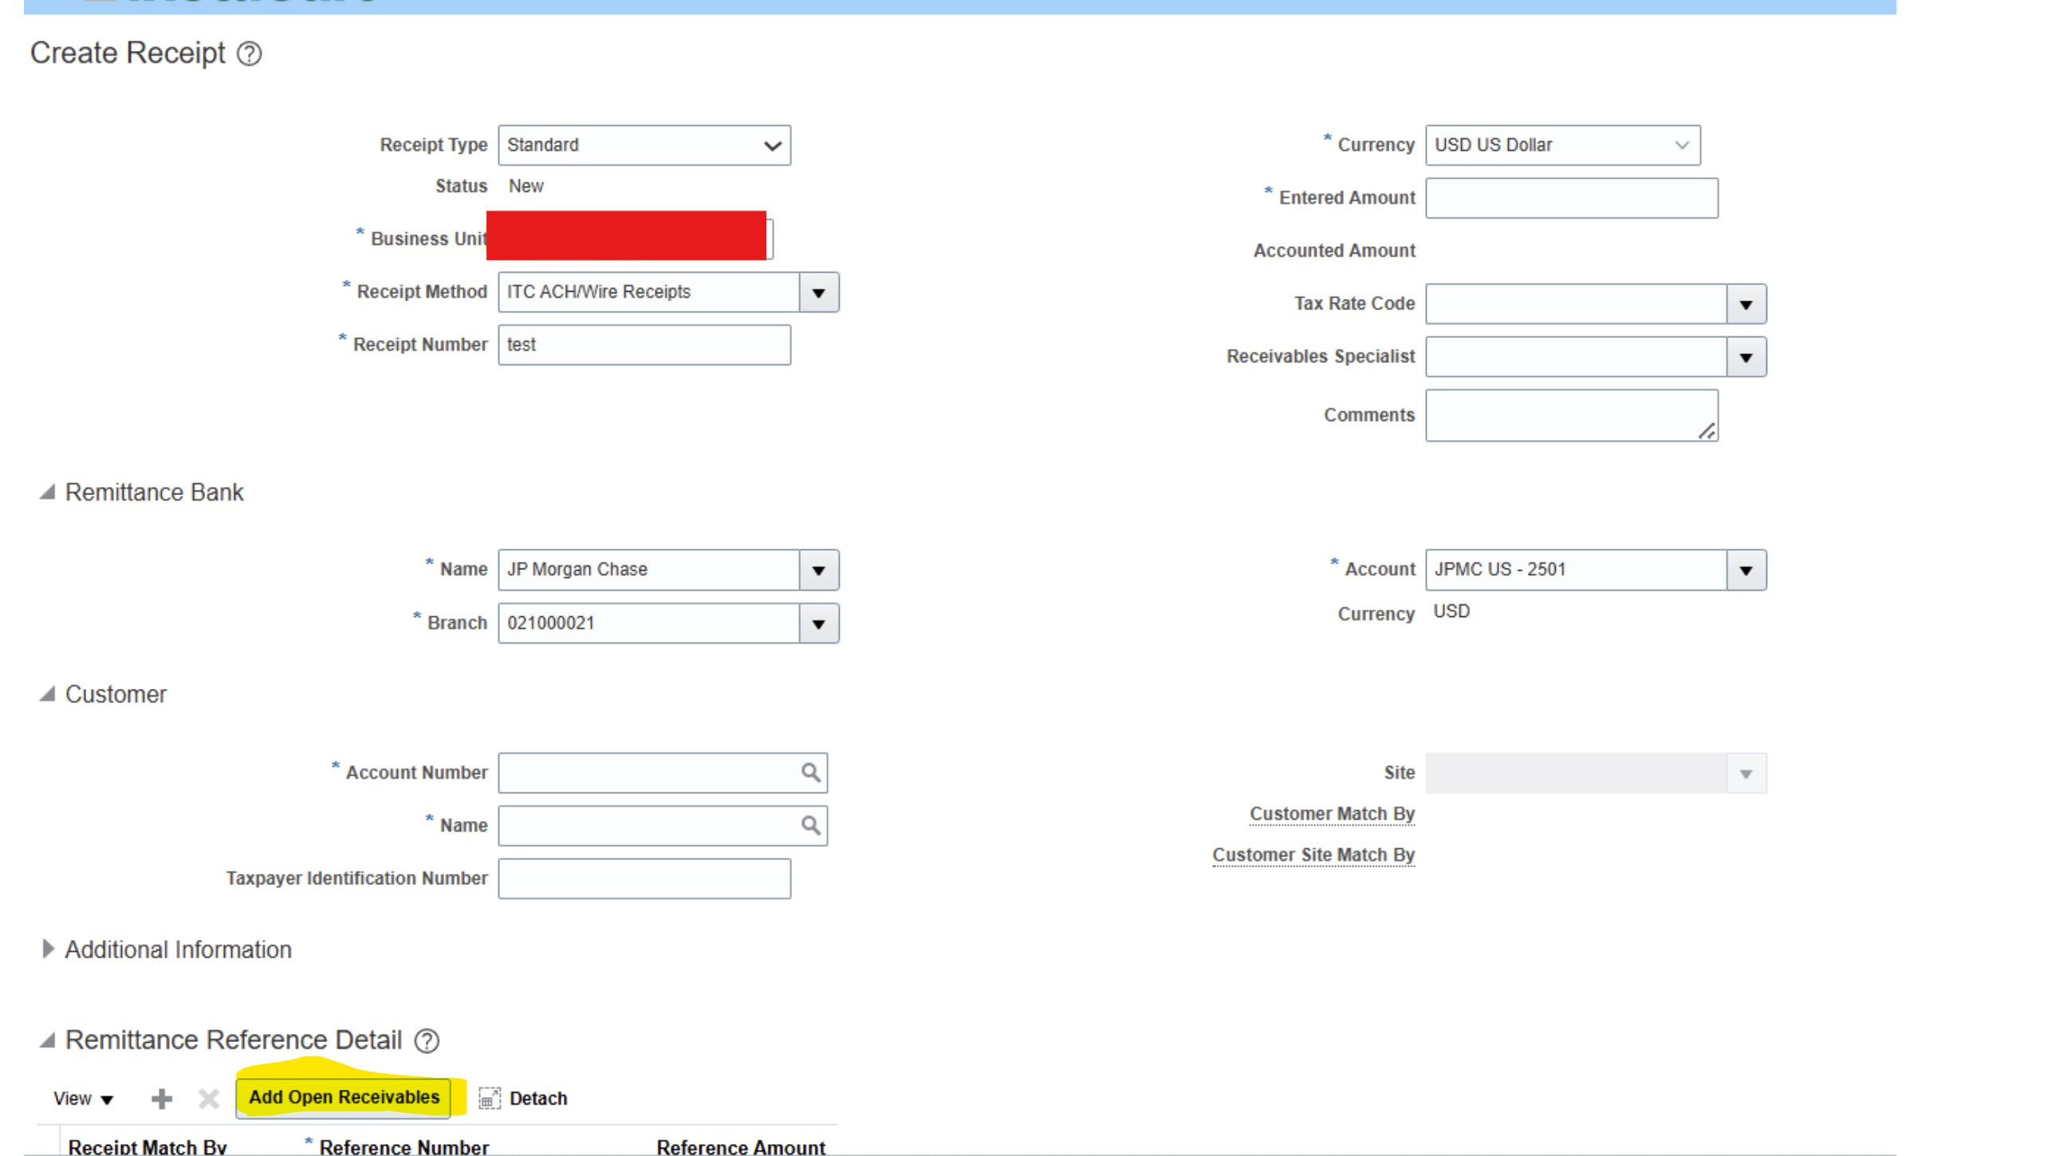Click the delete row icon next to the plus

(207, 1099)
